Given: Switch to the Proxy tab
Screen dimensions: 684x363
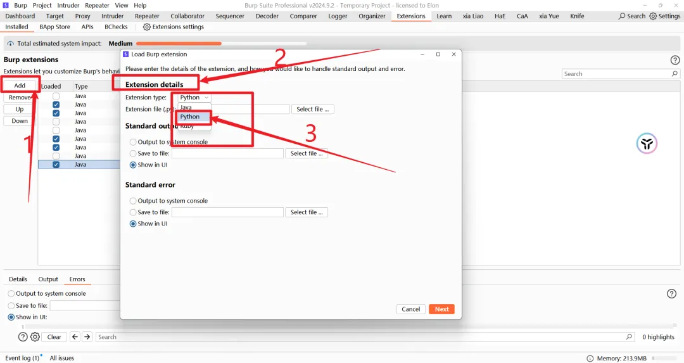Looking at the screenshot, I should coord(82,16).
